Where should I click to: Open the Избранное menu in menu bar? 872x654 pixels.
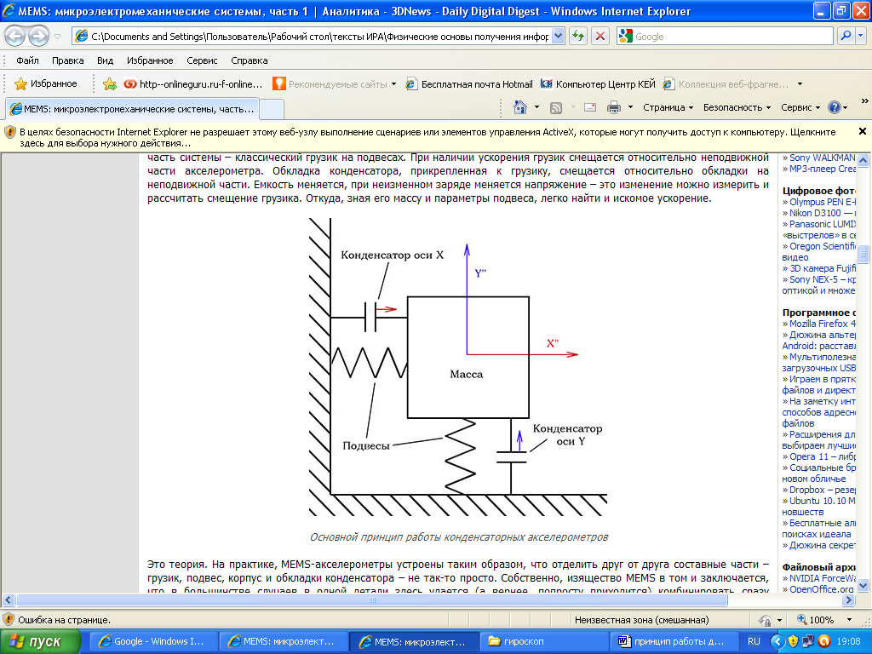(150, 60)
